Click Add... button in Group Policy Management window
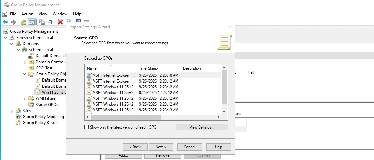 tap(123, 156)
